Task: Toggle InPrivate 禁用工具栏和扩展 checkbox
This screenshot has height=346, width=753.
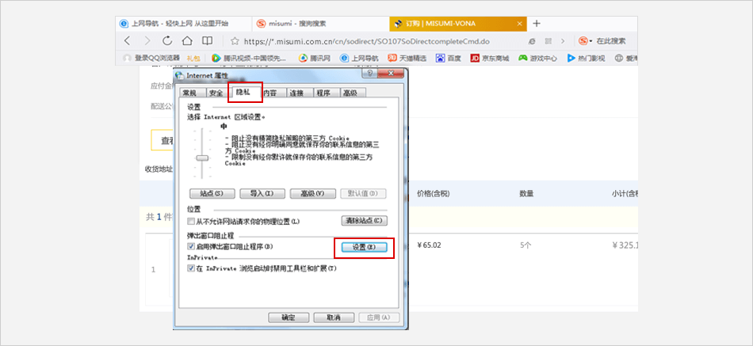Action: [x=191, y=268]
